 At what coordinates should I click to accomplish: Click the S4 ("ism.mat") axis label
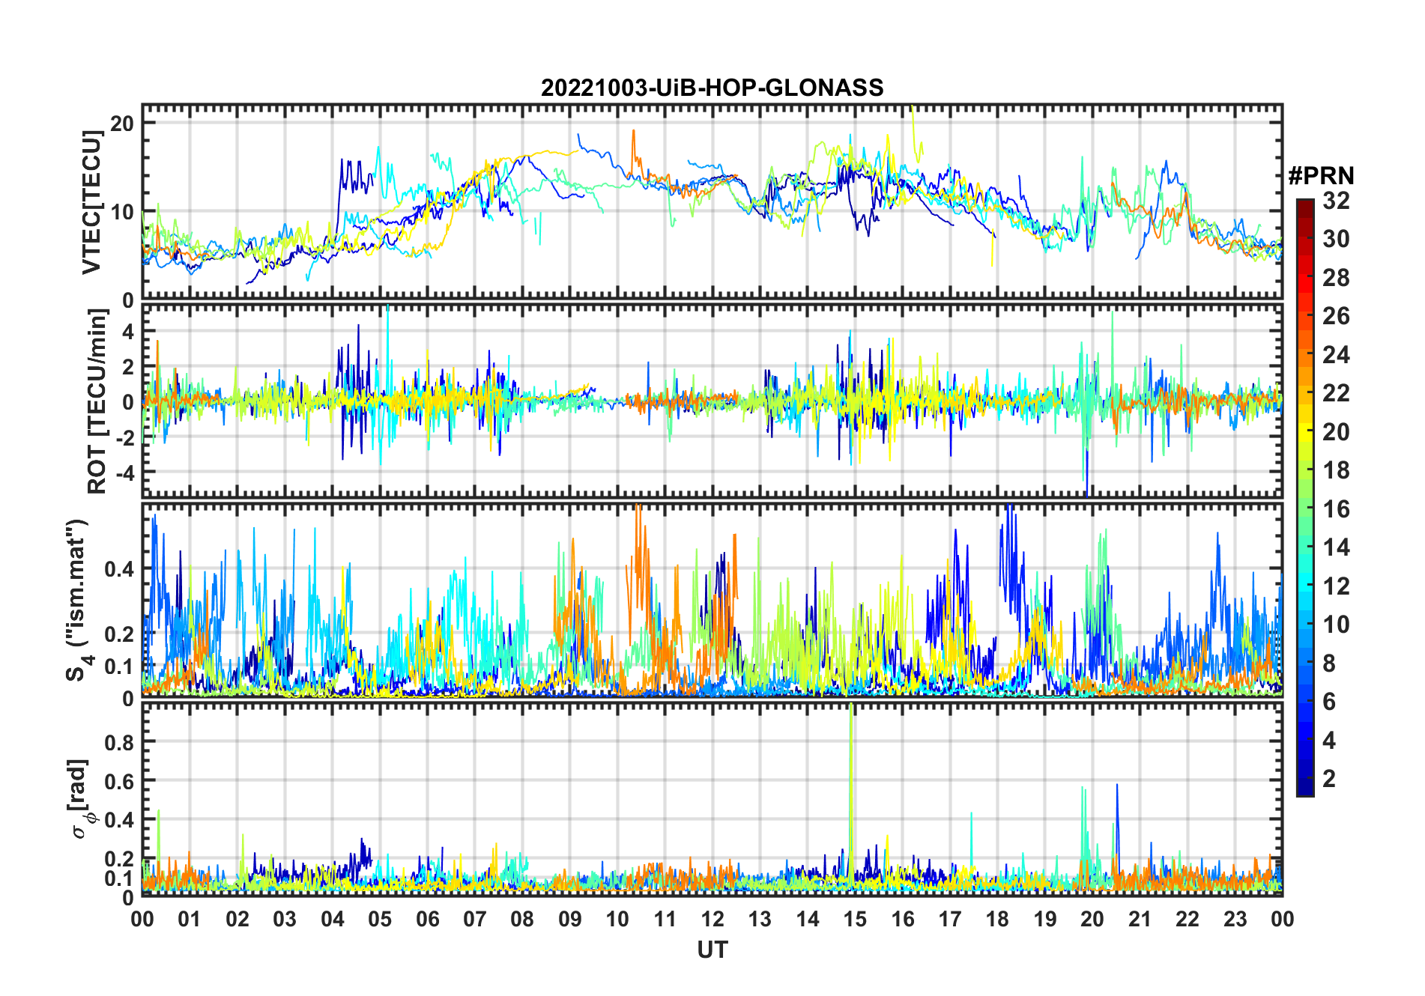click(x=77, y=600)
